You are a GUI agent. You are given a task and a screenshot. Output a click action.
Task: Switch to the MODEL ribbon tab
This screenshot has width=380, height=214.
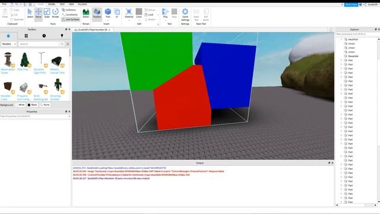click(x=52, y=4)
